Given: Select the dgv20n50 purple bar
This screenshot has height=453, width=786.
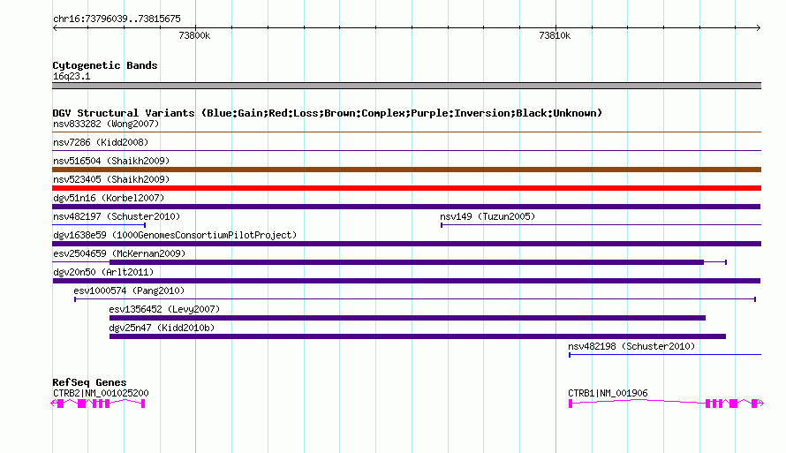Looking at the screenshot, I should tap(406, 281).
